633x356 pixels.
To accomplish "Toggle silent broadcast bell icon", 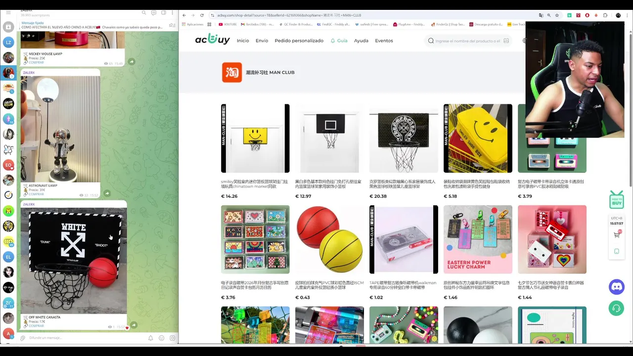I will tap(150, 338).
